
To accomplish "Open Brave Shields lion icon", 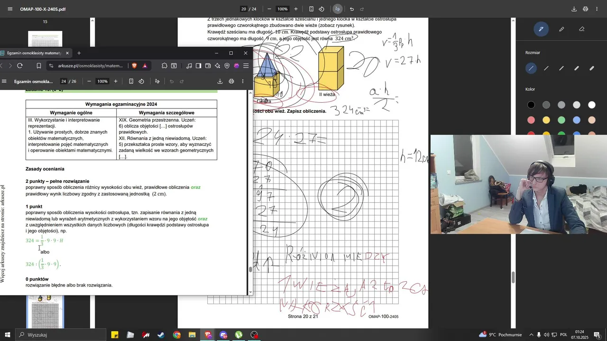I will 134,66.
